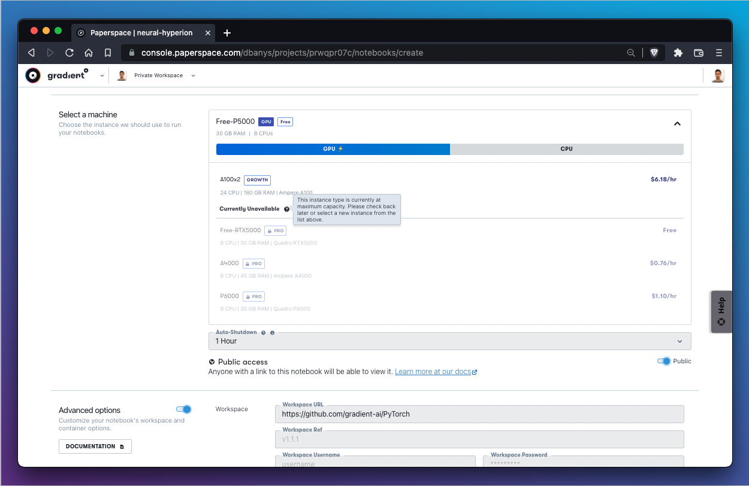This screenshot has height=486, width=749.
Task: Click the Auto-Shutdown question mark icon
Action: (x=263, y=333)
